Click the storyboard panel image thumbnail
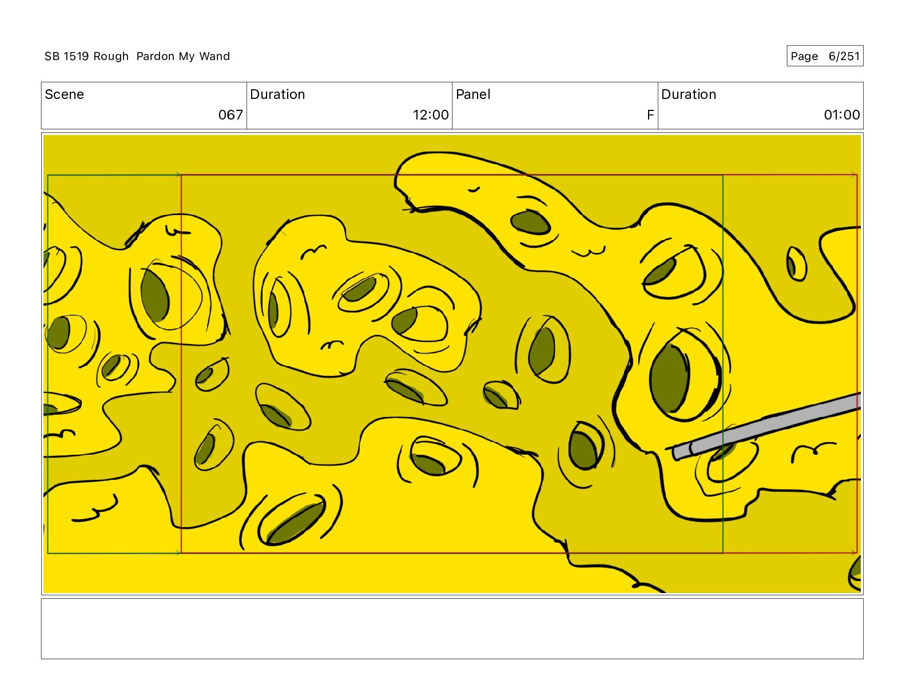Viewport: 906px width, 700px height. 452,364
